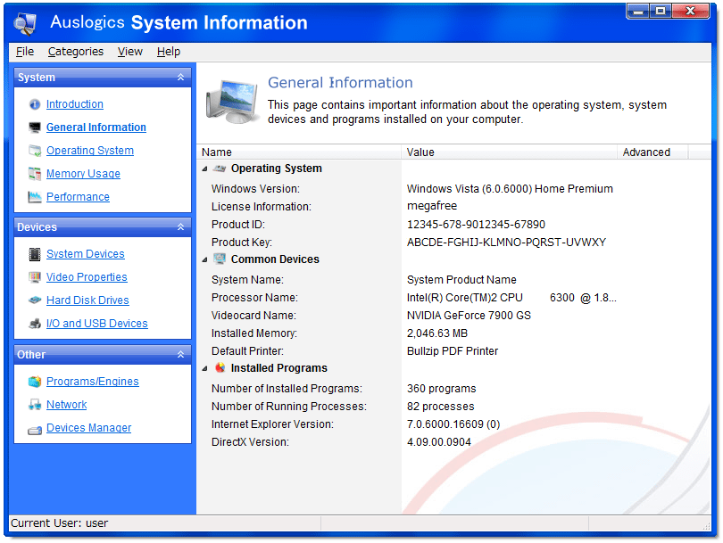Select the License Information row
The height and width of the screenshot is (543, 723).
454,207
